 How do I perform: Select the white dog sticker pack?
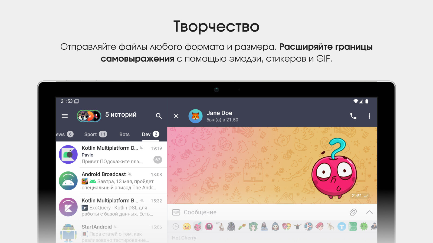(x=331, y=227)
